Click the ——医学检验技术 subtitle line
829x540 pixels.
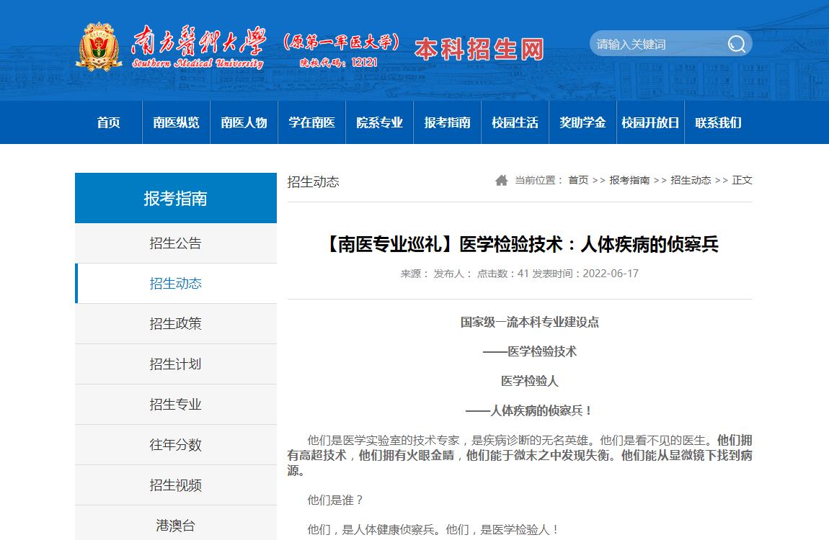tap(530, 351)
